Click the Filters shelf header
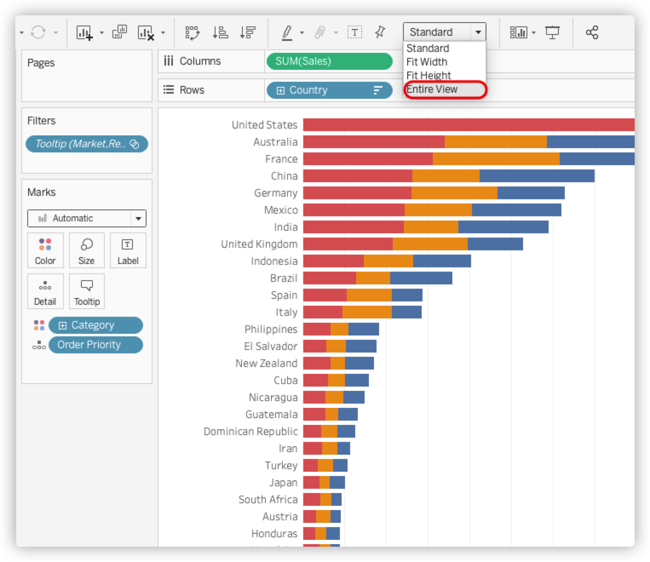This screenshot has height=562, width=650. [x=41, y=121]
